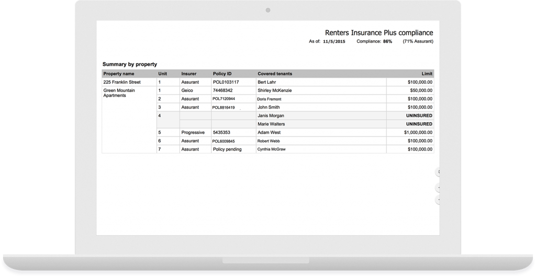Click the $1,000,000.00 limit value

tap(418, 132)
